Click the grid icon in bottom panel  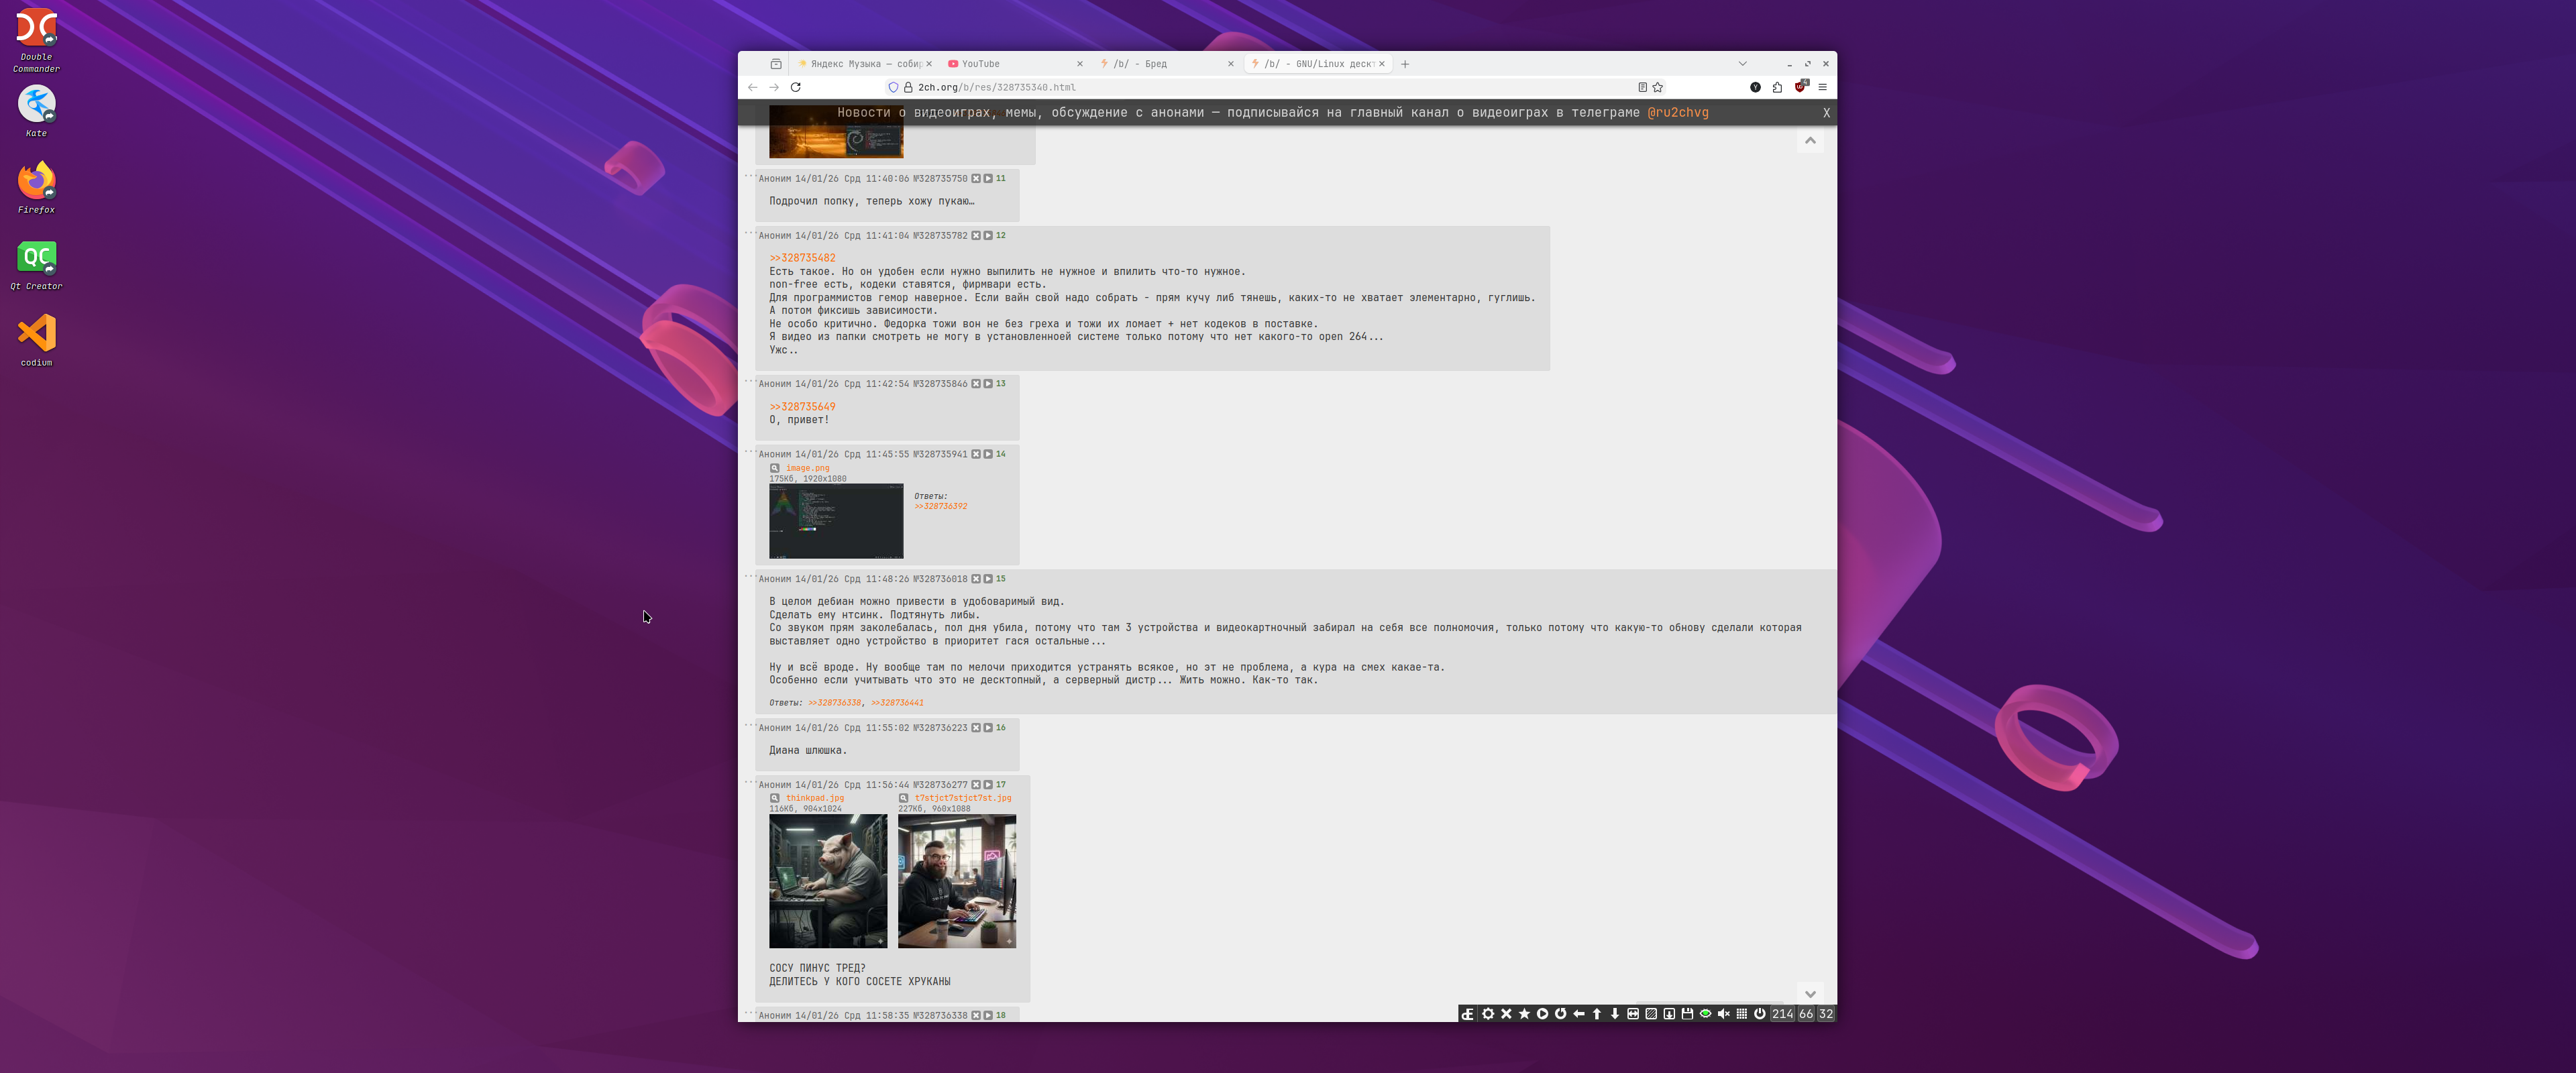pos(1742,1014)
